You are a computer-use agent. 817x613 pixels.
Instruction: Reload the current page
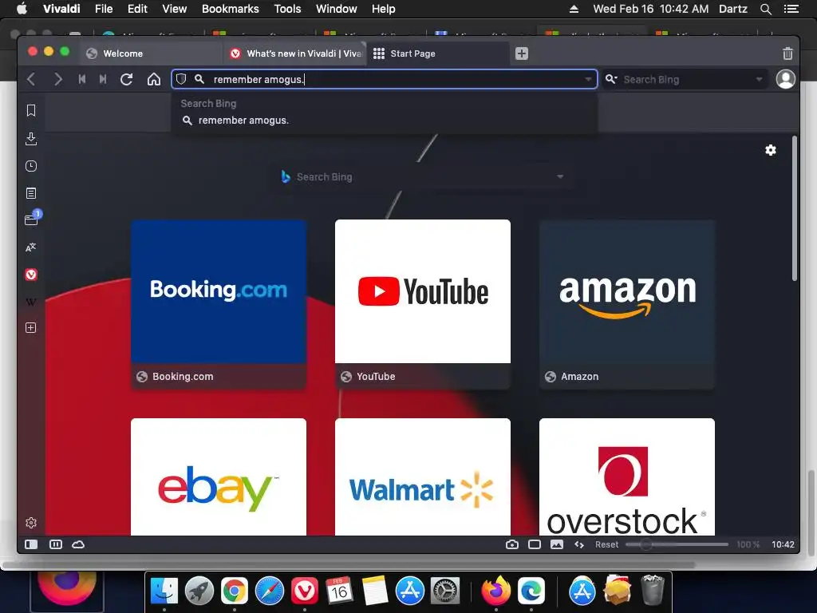(127, 79)
